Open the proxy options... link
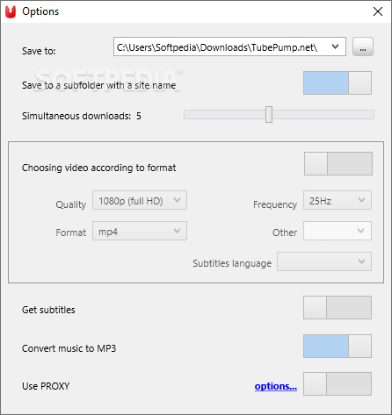The width and height of the screenshot is (392, 415). coord(276,386)
